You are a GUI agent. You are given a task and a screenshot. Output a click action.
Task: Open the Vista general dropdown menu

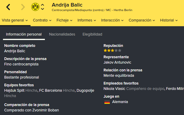click(x=15, y=20)
